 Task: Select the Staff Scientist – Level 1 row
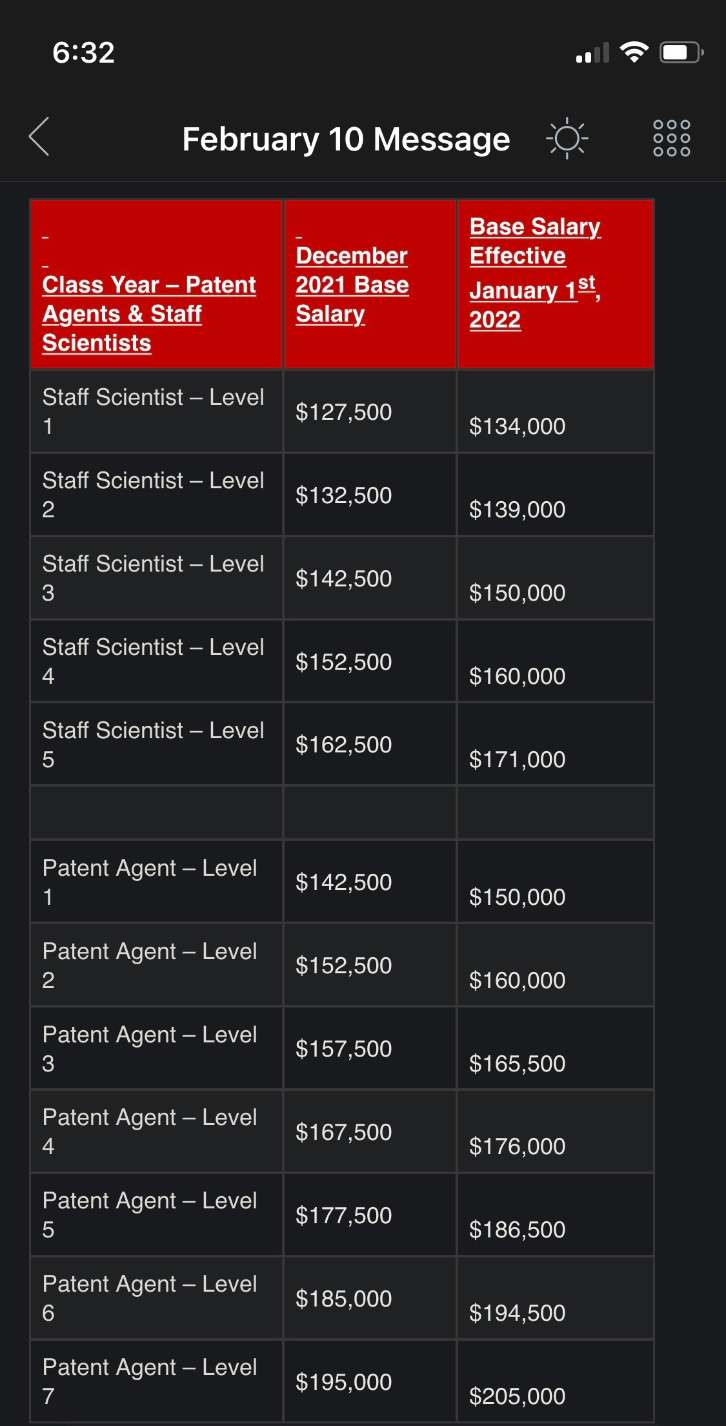[342, 411]
